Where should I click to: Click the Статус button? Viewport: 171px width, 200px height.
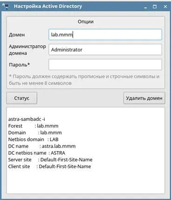[22, 98]
